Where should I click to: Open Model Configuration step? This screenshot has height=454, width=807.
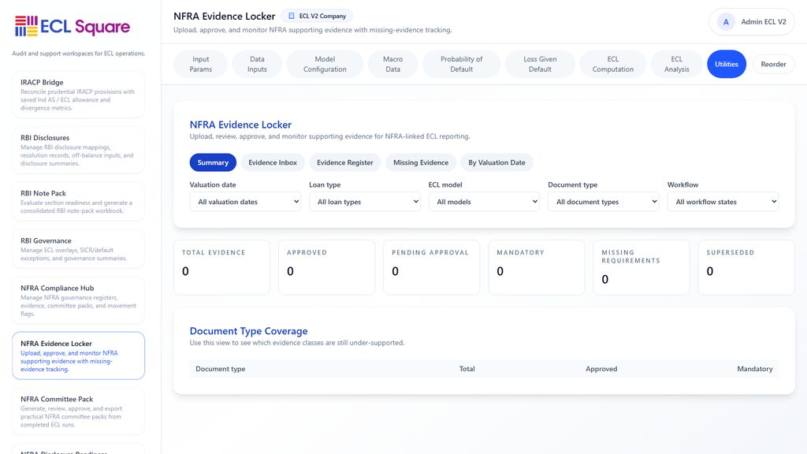[325, 65]
